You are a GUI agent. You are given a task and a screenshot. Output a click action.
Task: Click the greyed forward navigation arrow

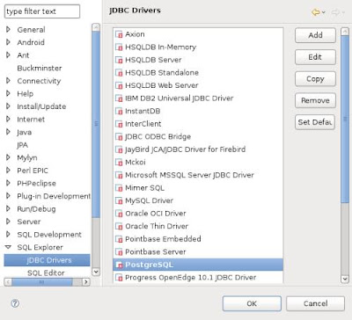point(335,12)
